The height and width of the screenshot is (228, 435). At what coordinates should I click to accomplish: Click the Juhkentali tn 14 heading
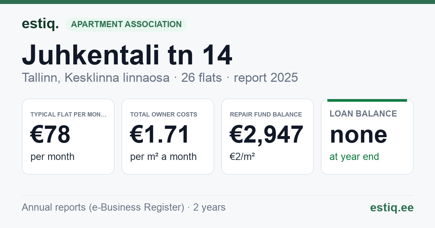click(127, 55)
